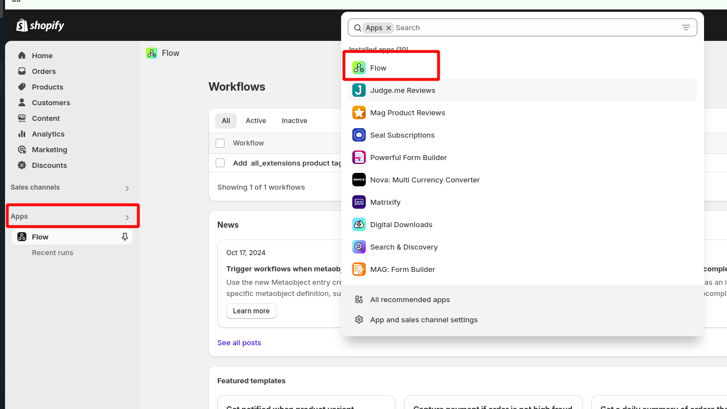Open Home from the sidebar
The width and height of the screenshot is (727, 409).
tap(42, 55)
